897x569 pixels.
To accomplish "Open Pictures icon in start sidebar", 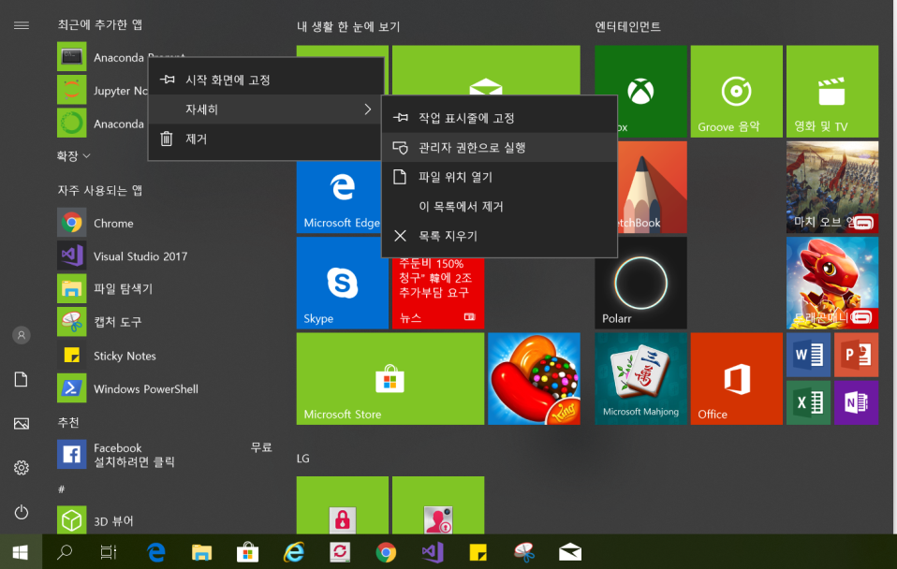I will 22,424.
